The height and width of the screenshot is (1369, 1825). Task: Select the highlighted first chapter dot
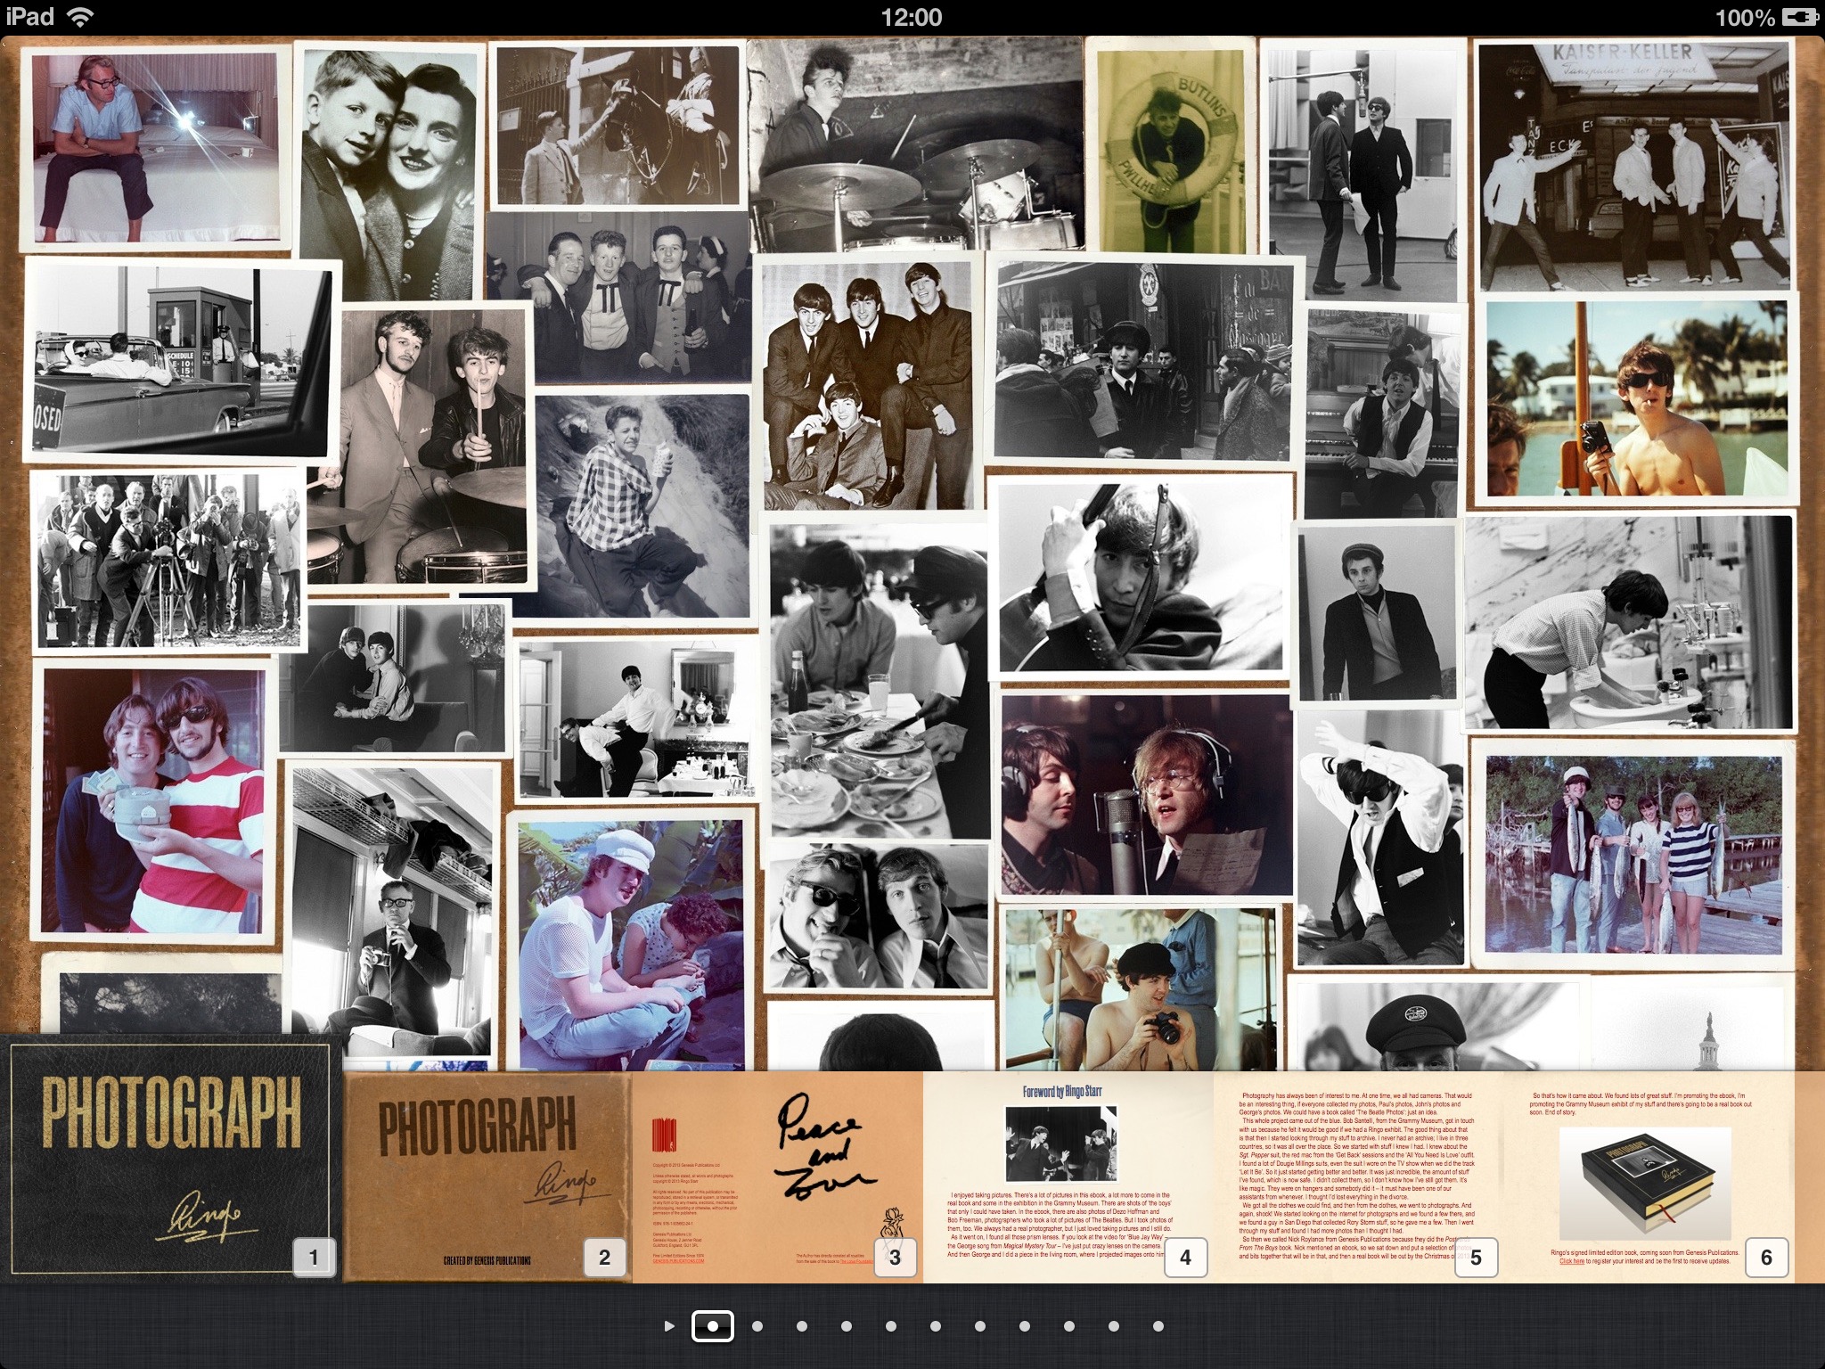[713, 1326]
